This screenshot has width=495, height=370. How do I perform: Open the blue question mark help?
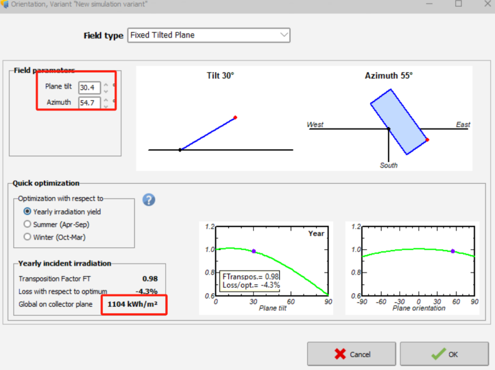tap(149, 200)
